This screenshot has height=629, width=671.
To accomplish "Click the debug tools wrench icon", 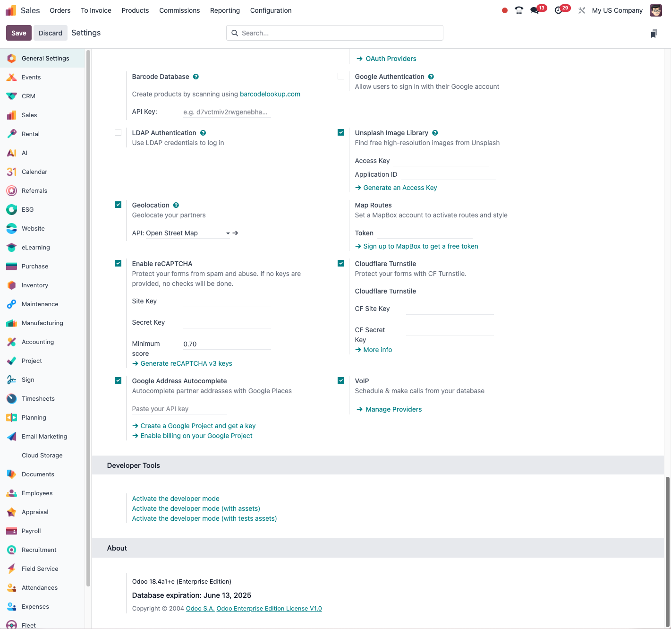I will tap(582, 10).
